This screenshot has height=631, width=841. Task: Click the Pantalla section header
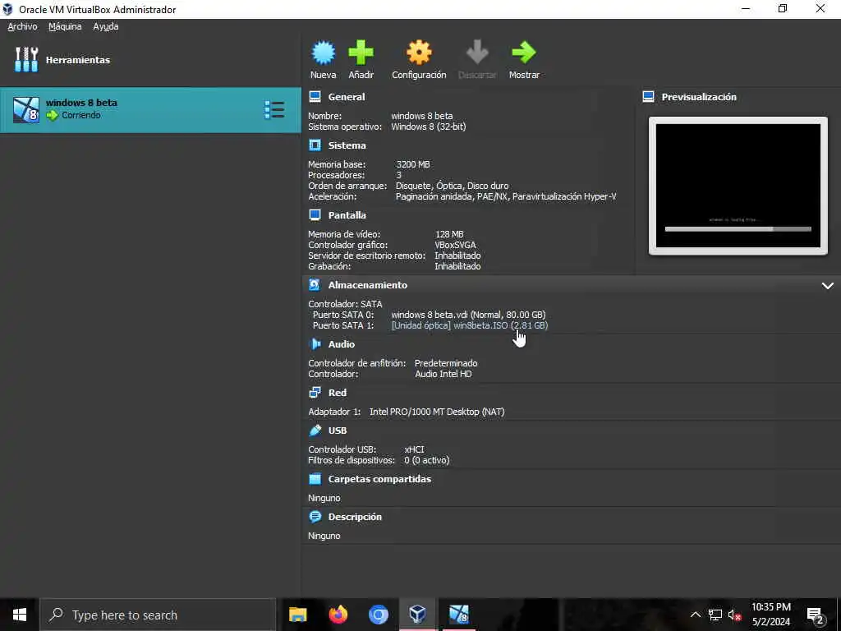pyautogui.click(x=347, y=215)
